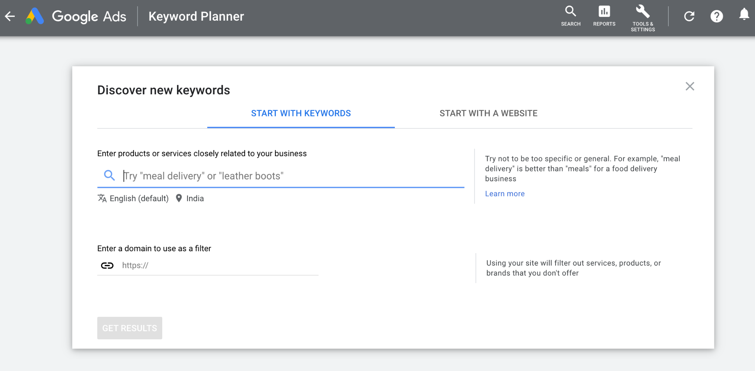Open the Help question mark icon

(716, 16)
